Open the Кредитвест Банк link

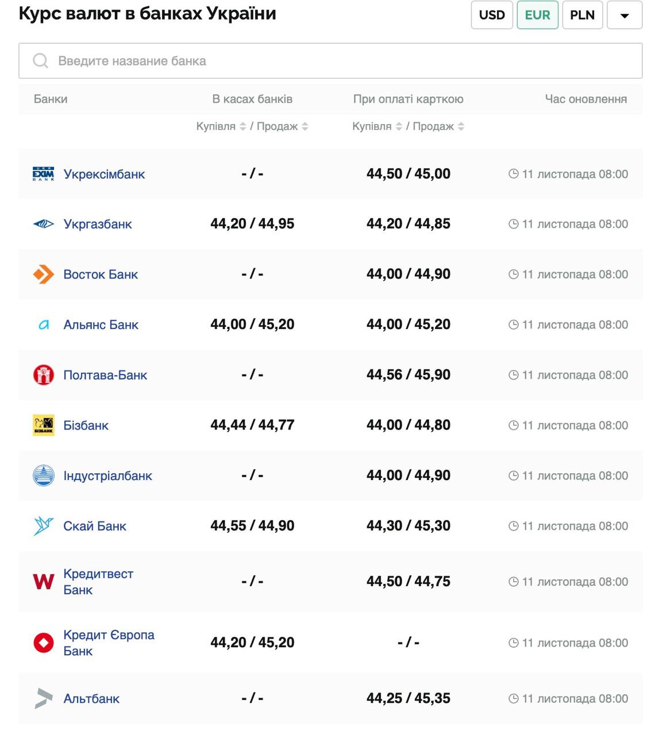click(98, 582)
